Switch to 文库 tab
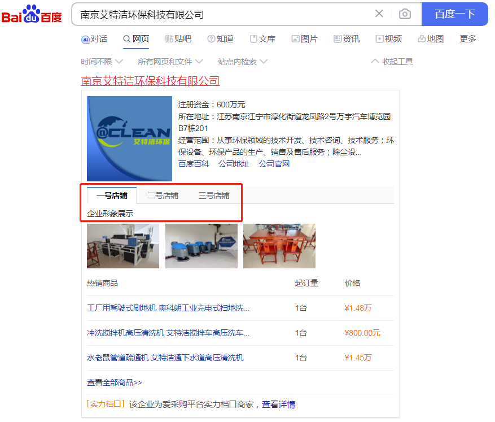Image resolution: width=495 pixels, height=422 pixels. [x=262, y=39]
